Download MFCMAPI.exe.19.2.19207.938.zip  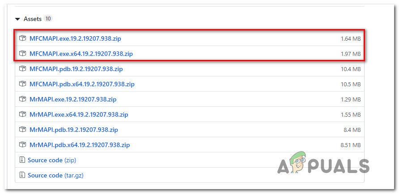75,38
